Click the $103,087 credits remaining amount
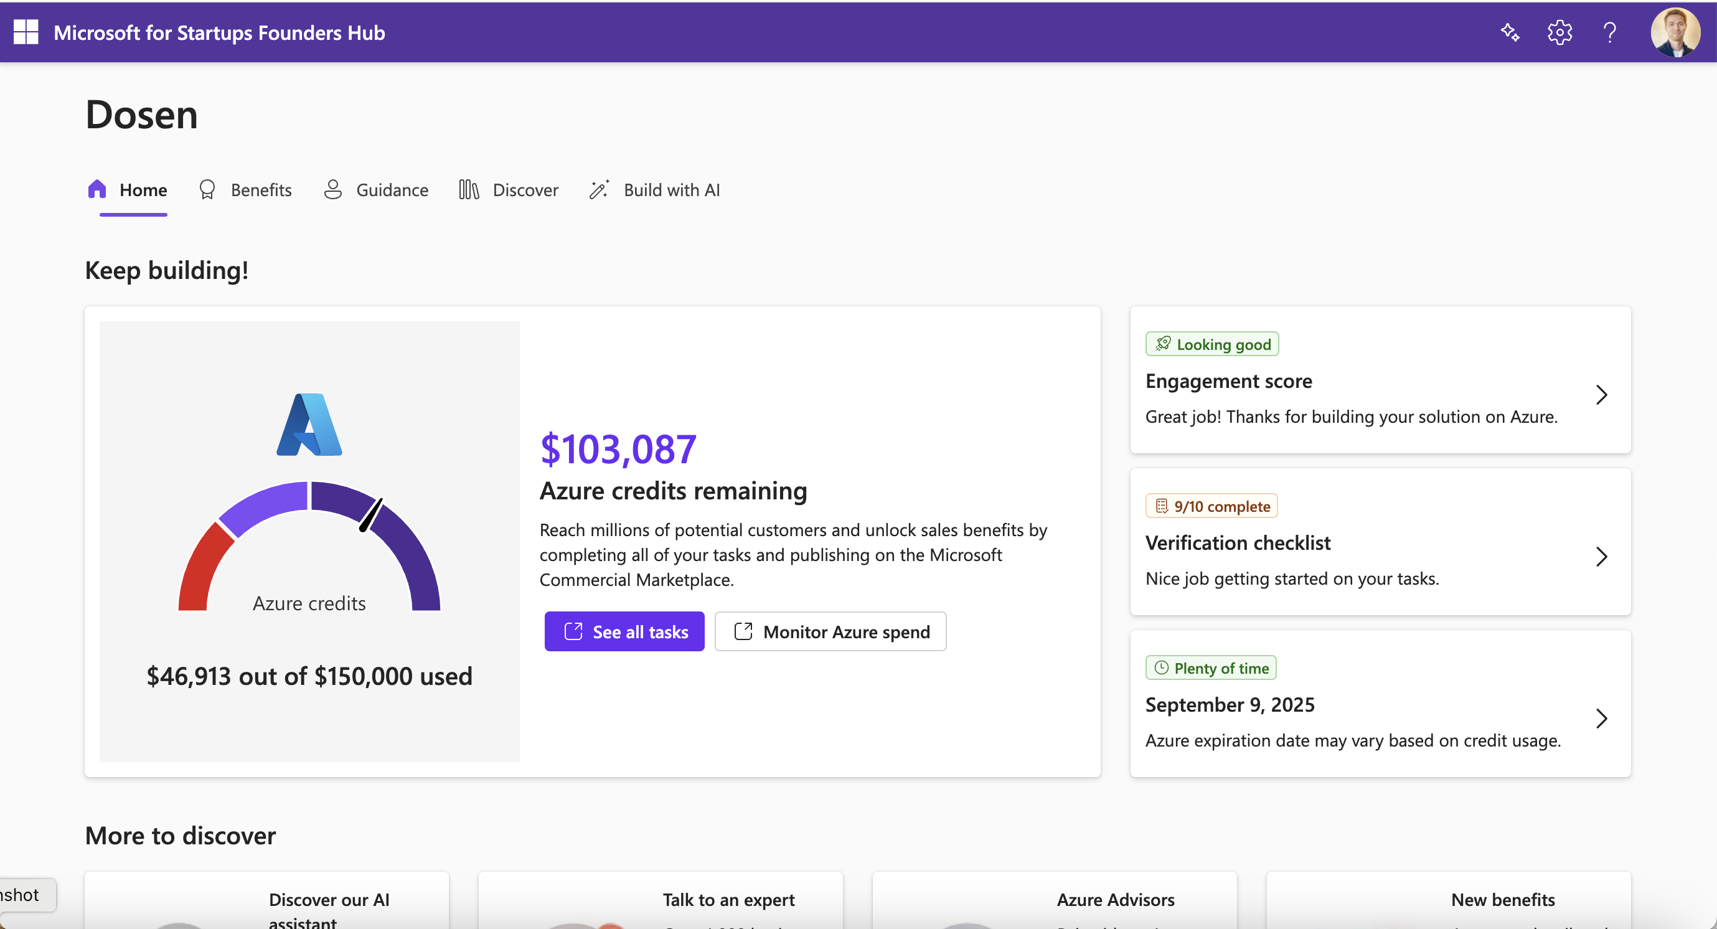Viewport: 1717px width, 929px height. pos(618,448)
